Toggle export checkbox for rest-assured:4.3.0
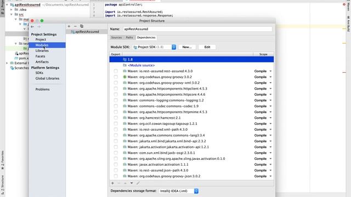 pyautogui.click(x=116, y=71)
